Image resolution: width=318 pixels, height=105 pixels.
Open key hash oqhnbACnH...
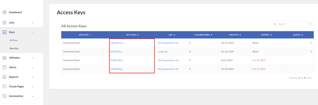tap(117, 43)
